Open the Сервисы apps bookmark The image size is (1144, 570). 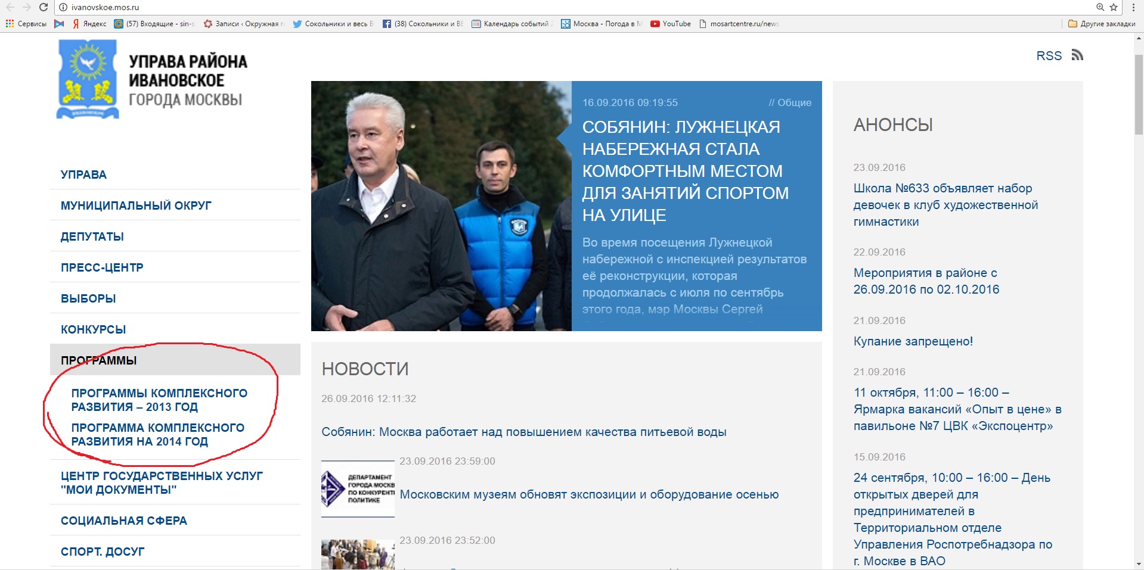[x=26, y=24]
